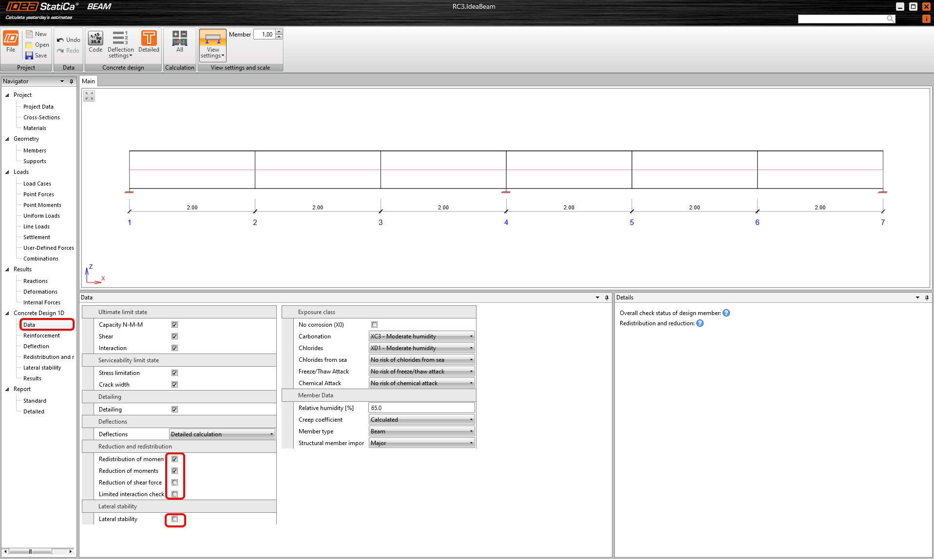This screenshot has height=559, width=934.
Task: Switch to the Main tab
Action: [x=88, y=81]
